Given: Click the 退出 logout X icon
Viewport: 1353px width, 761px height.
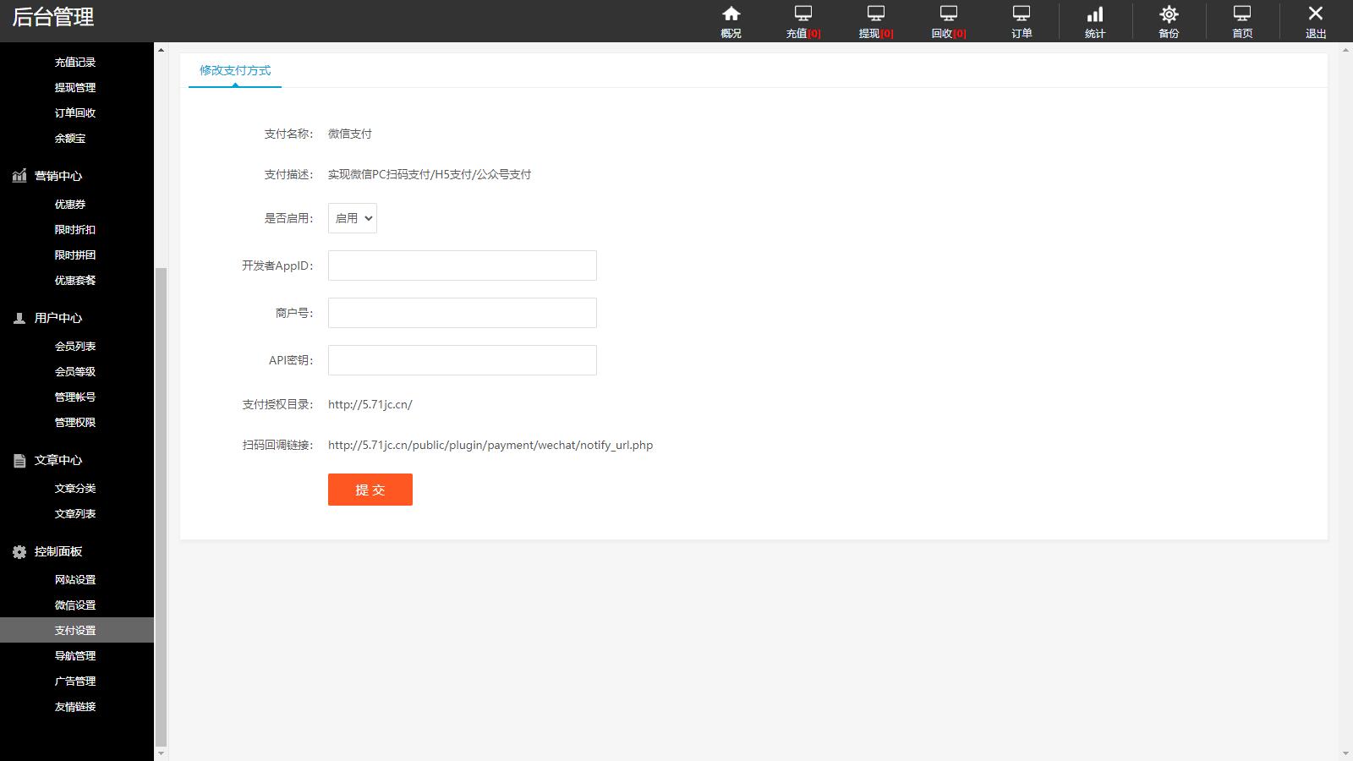Looking at the screenshot, I should point(1315,14).
